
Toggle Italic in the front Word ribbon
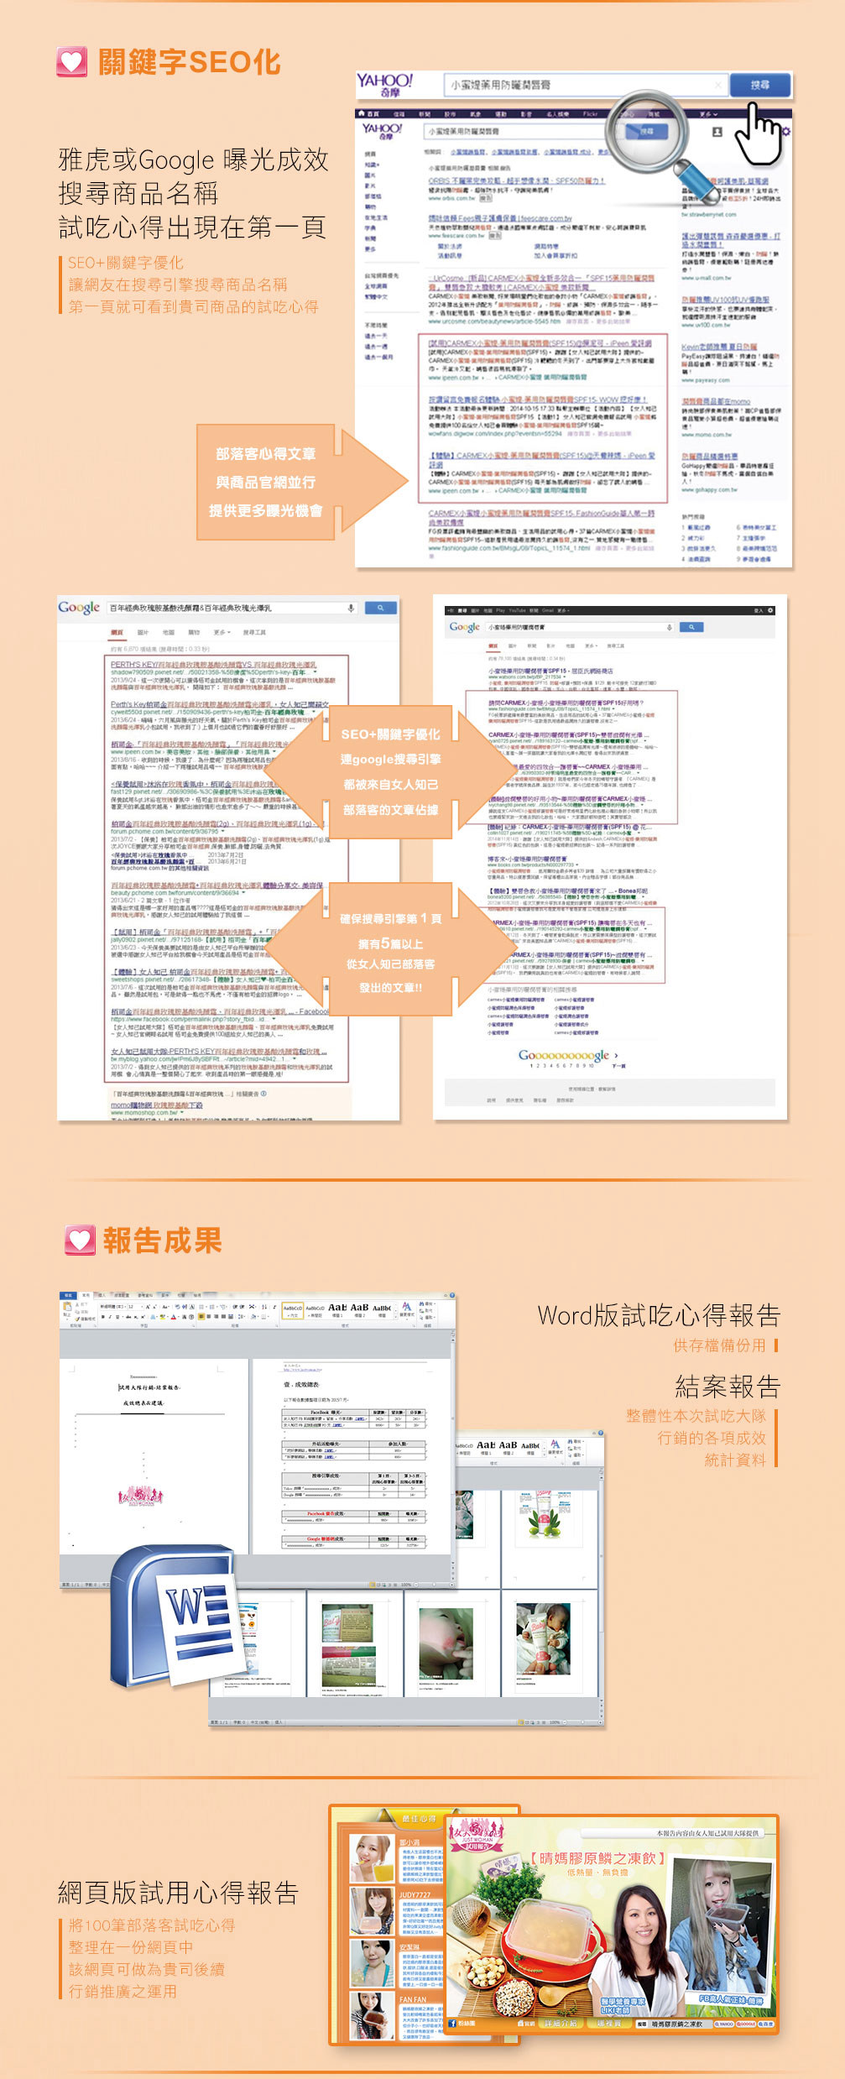point(110,1317)
